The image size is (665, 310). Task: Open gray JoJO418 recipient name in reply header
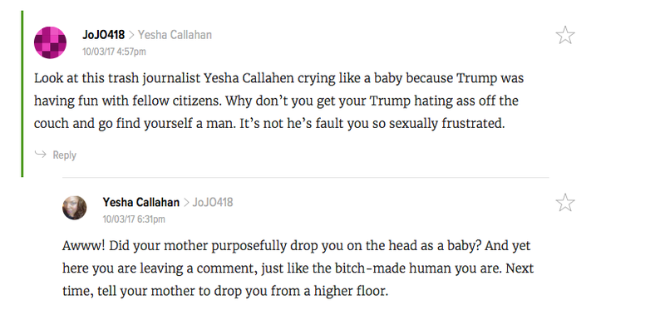point(213,202)
